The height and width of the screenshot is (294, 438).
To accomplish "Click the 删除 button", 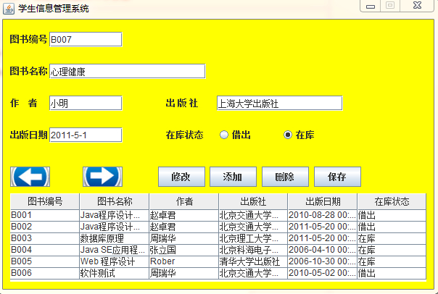I will point(285,177).
